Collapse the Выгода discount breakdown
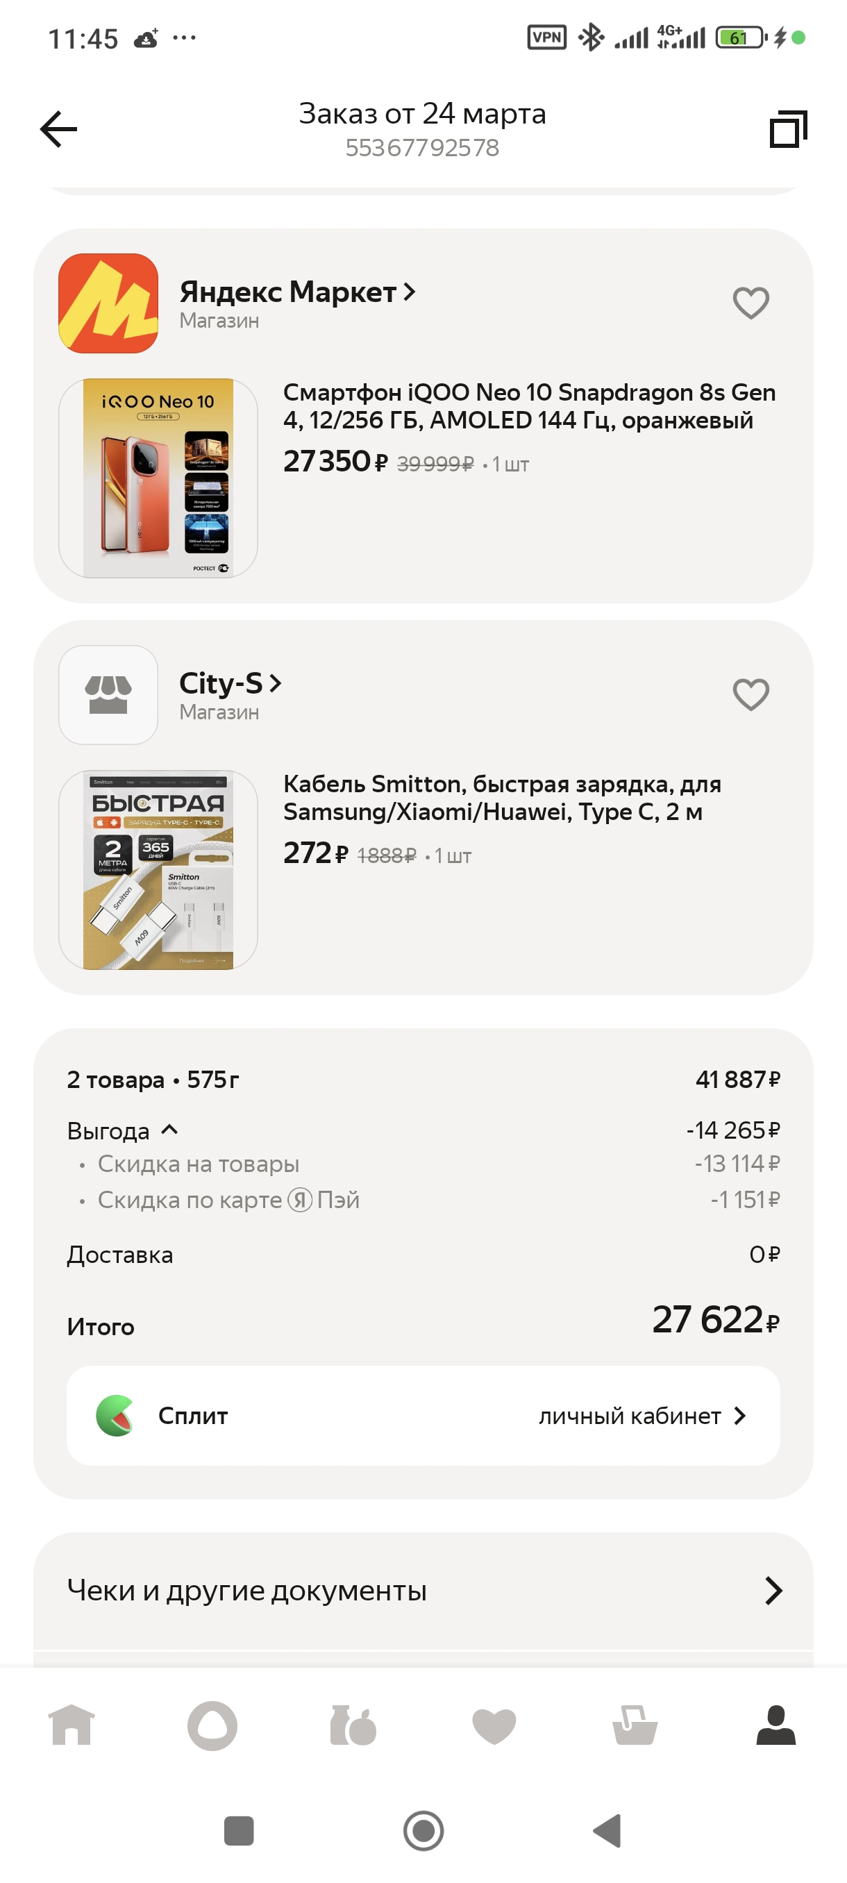The width and height of the screenshot is (847, 1883). (169, 1130)
